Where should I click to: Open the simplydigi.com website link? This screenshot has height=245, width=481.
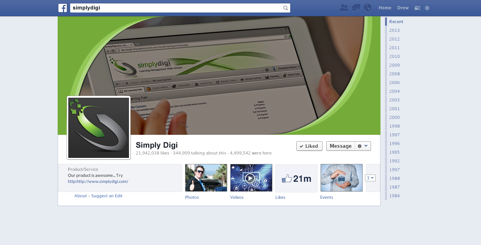pos(98,181)
